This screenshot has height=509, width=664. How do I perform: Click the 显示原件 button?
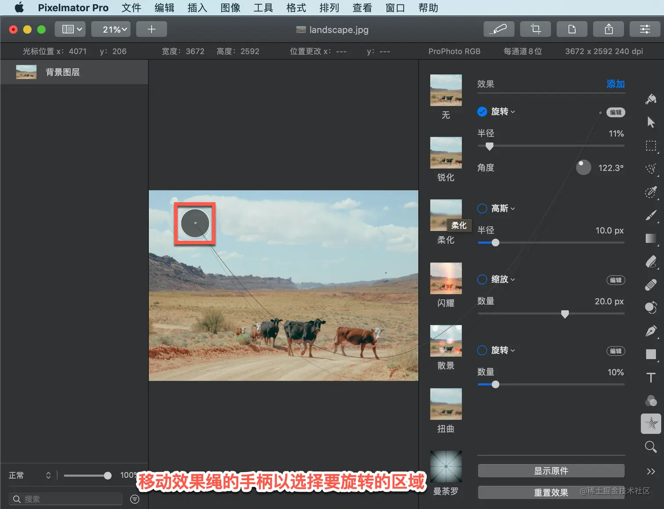[x=551, y=471]
